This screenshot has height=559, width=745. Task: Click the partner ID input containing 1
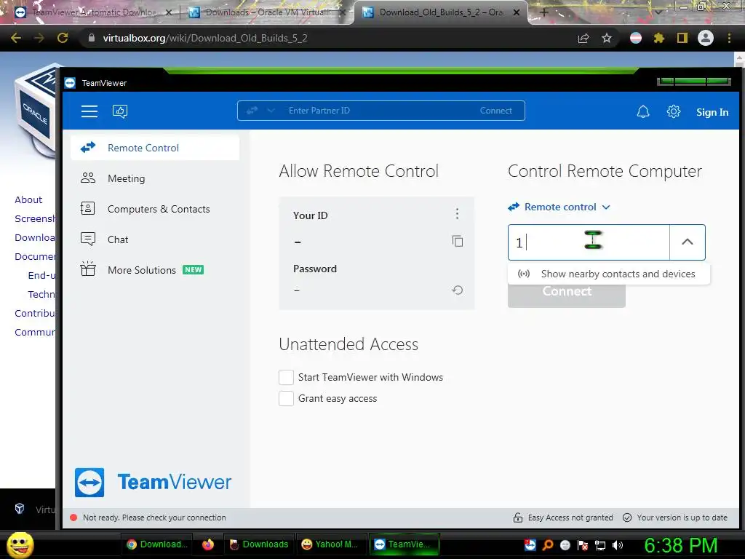[x=589, y=242]
